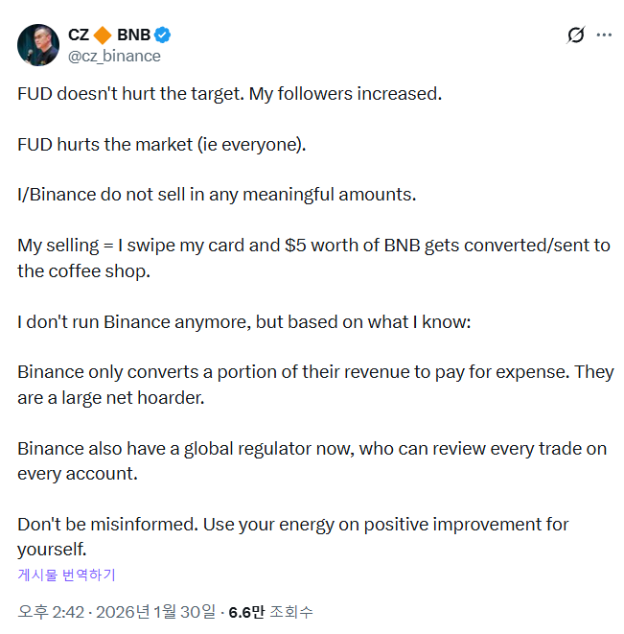Click the 'I/Binance do not sell' sentence
This screenshot has height=634, width=624.
(x=217, y=195)
